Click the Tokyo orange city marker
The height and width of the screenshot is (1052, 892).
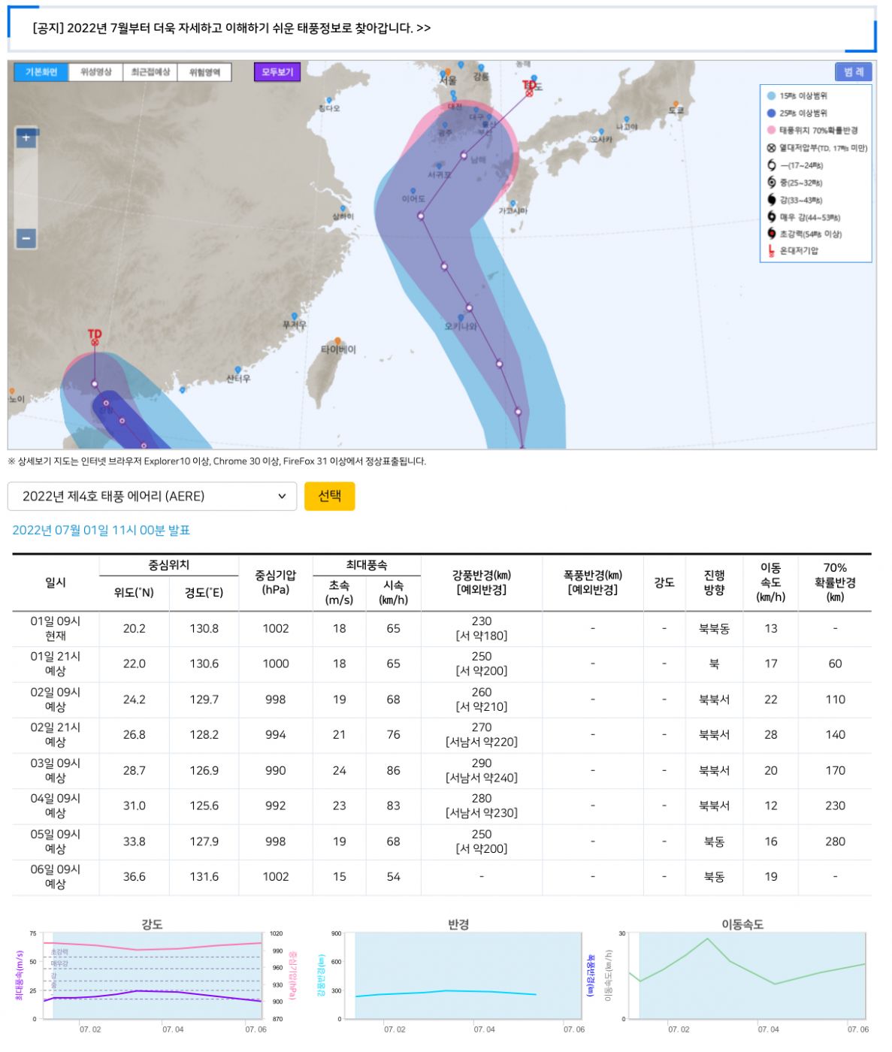coord(676,104)
